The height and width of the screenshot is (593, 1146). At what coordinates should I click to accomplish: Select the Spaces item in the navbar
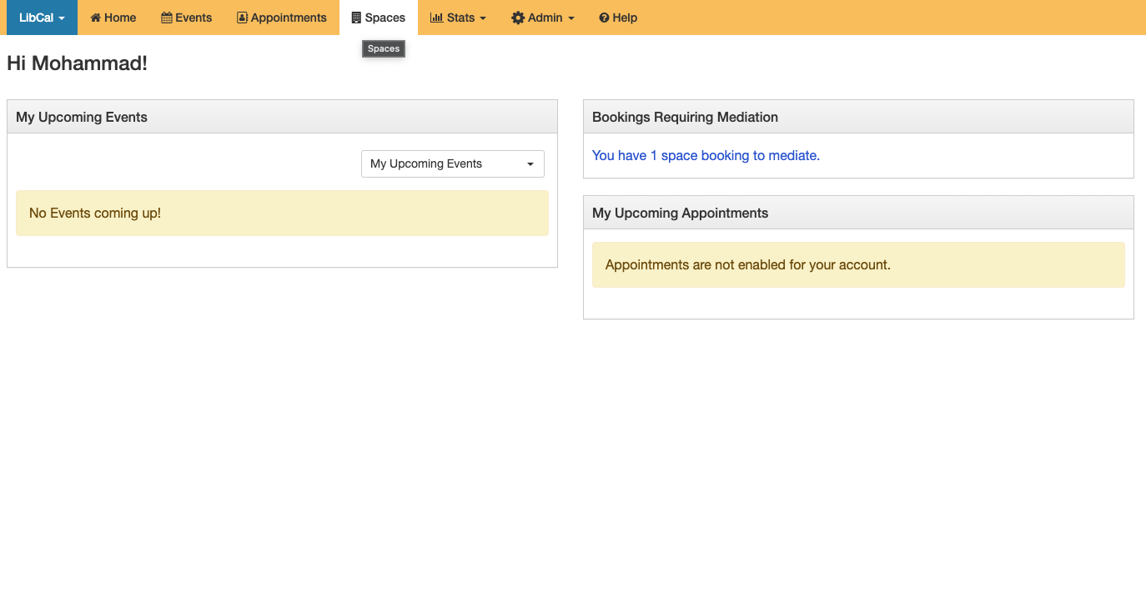coord(379,18)
